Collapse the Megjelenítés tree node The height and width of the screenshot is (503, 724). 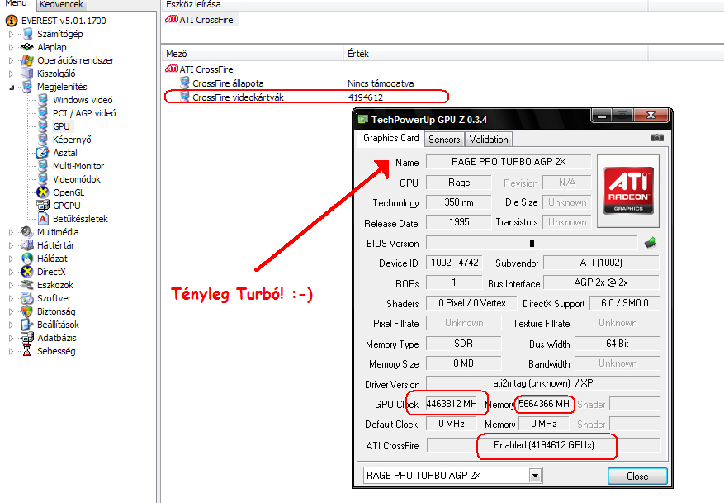[12, 88]
